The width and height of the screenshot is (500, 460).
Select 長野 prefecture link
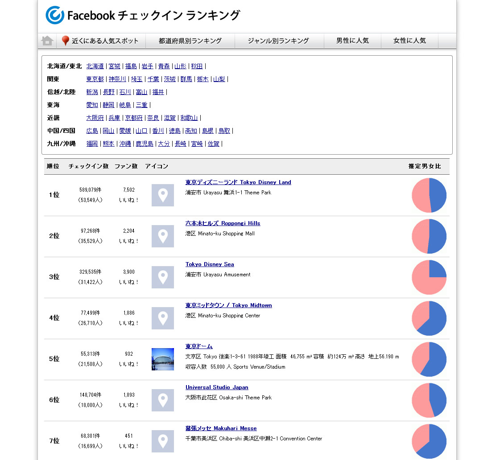pyautogui.click(x=108, y=92)
